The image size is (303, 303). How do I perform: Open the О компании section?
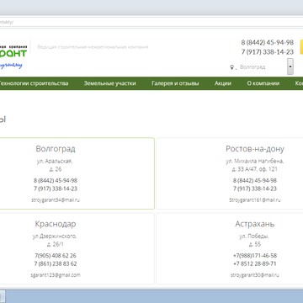coord(263,83)
